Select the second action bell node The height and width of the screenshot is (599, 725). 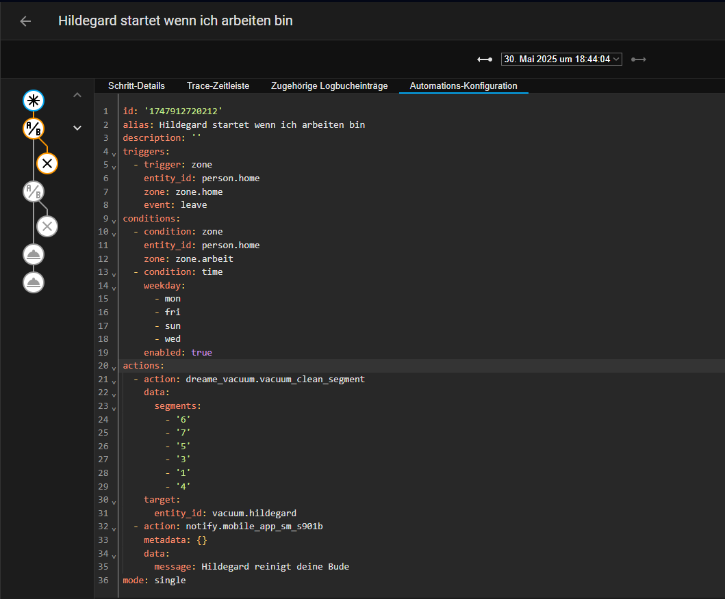tap(34, 282)
